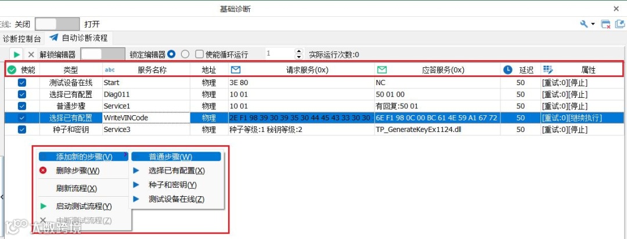Select the Start service name cell
This screenshot has width=627, height=239.
point(146,83)
